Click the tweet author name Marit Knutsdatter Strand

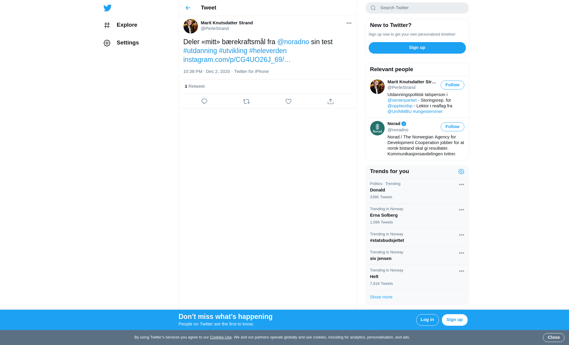(x=227, y=23)
